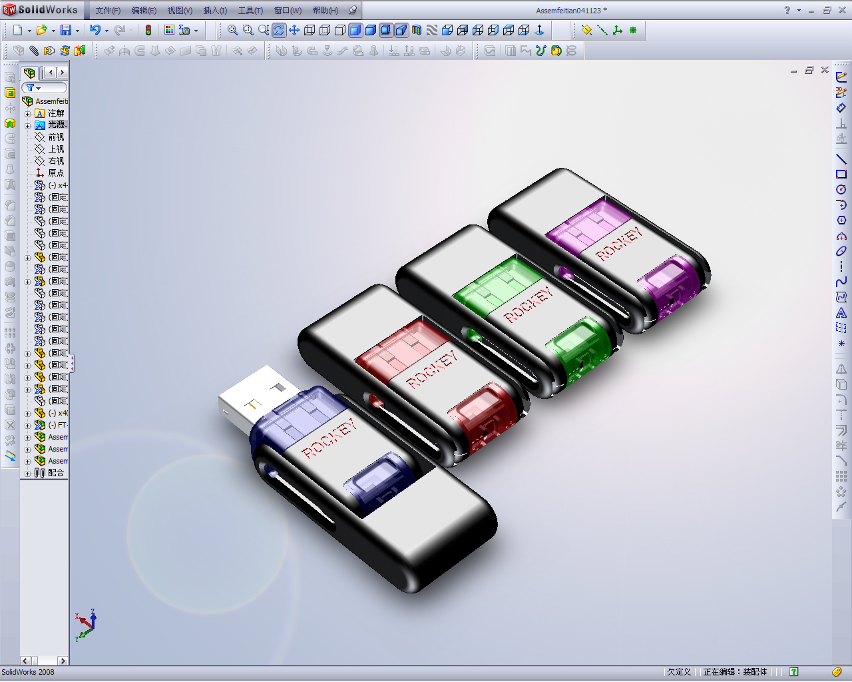Open the color grid icon in the standard toolbar
Screen dimensions: 852x682
tap(169, 30)
